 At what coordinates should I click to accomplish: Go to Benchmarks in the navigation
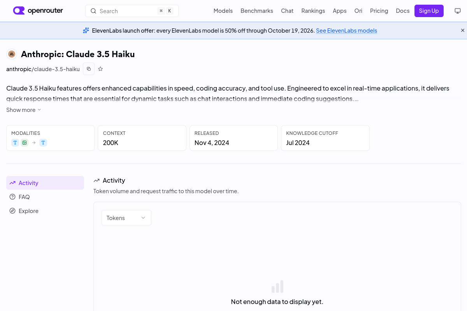(x=257, y=11)
